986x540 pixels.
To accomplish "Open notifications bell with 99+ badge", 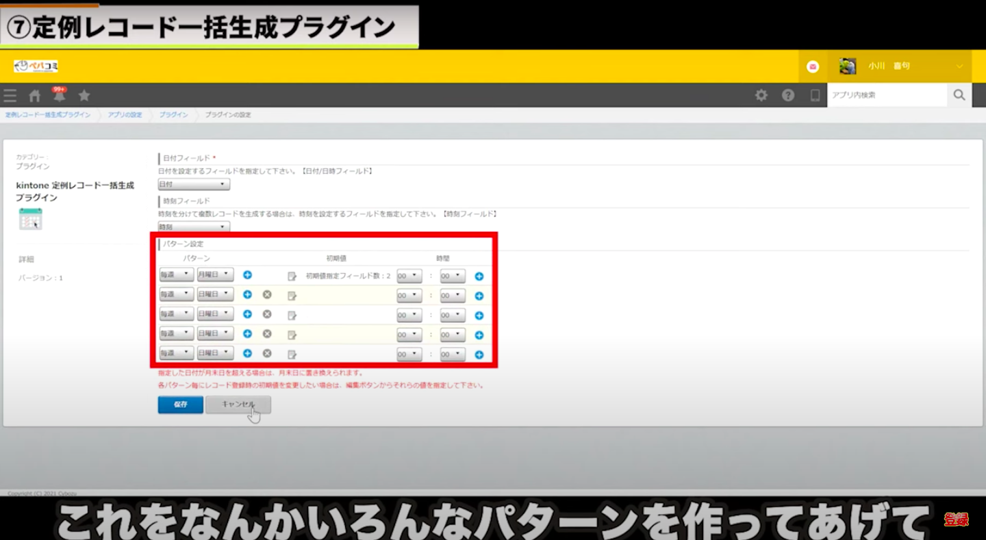I will tap(60, 96).
